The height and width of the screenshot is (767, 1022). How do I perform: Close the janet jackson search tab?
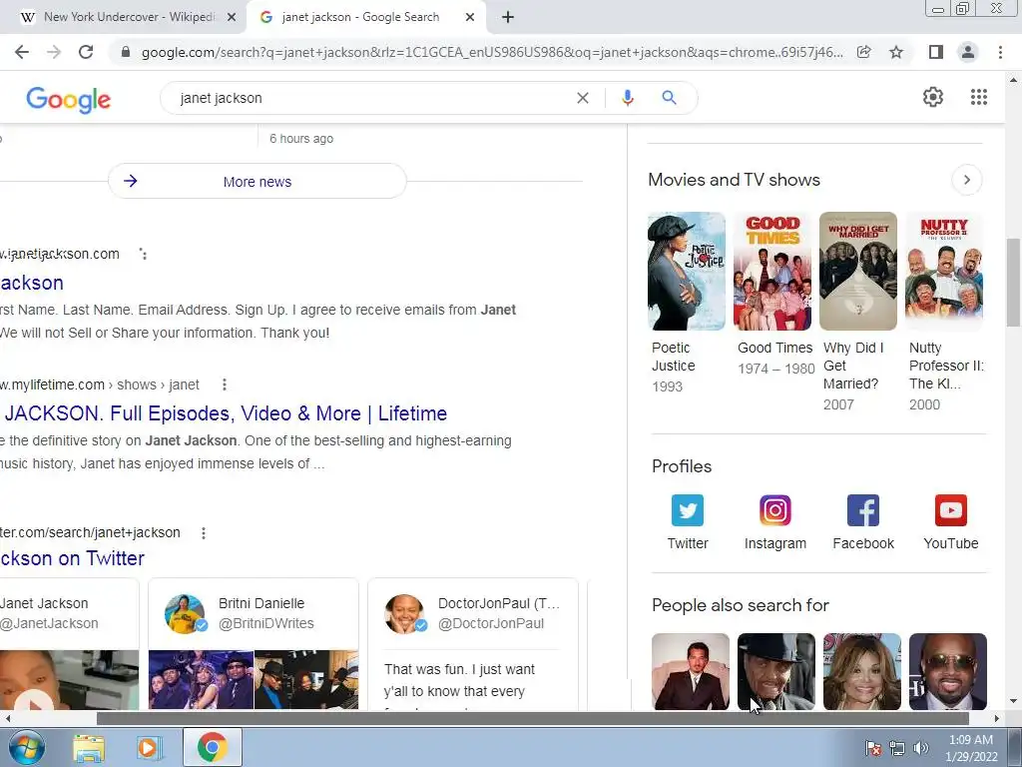pyautogui.click(x=470, y=18)
